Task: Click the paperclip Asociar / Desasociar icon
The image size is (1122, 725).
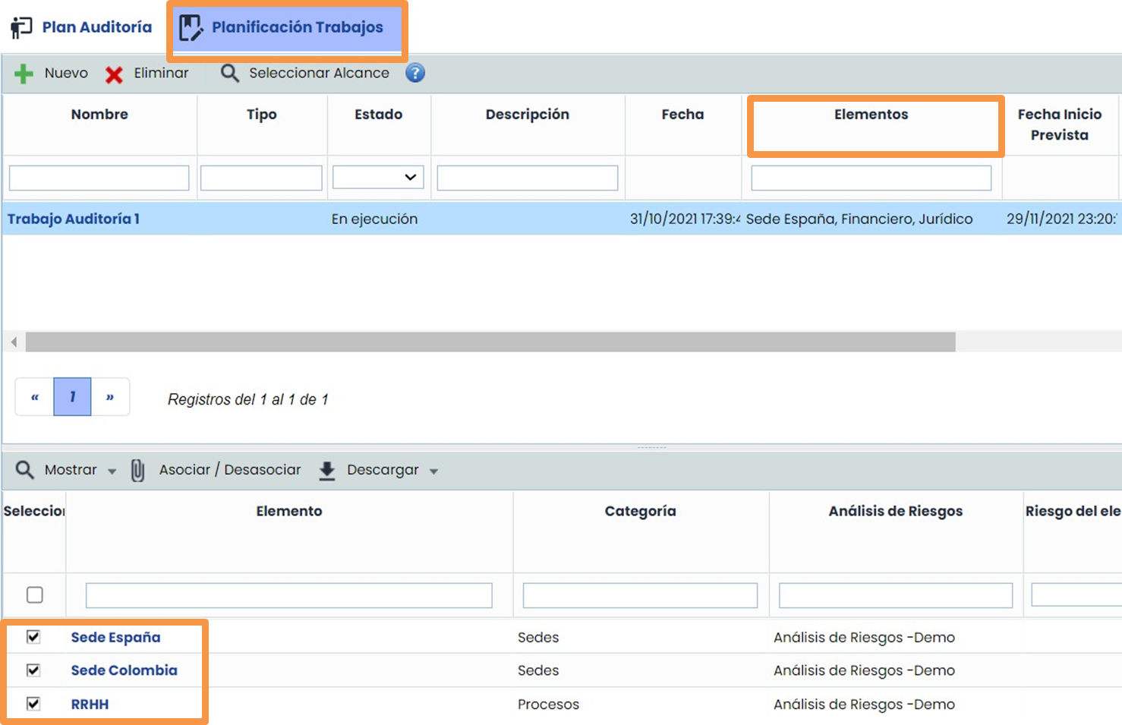Action: [137, 471]
